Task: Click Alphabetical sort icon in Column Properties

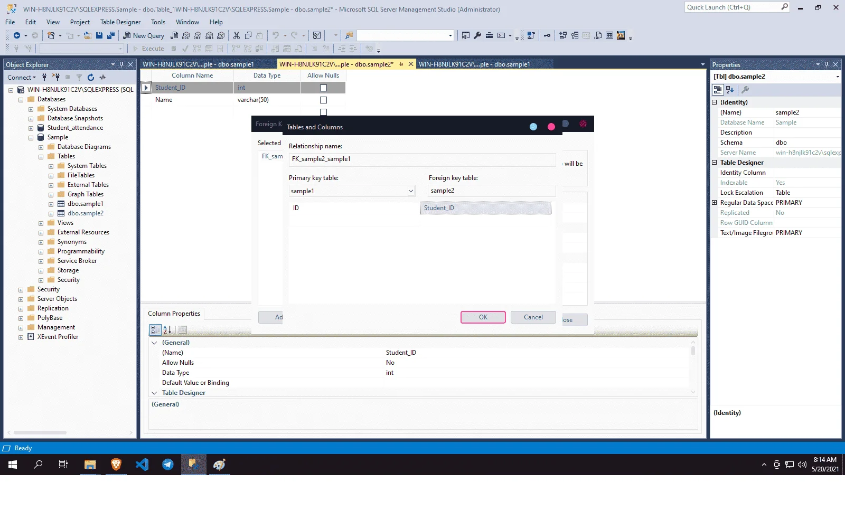Action: pyautogui.click(x=167, y=330)
